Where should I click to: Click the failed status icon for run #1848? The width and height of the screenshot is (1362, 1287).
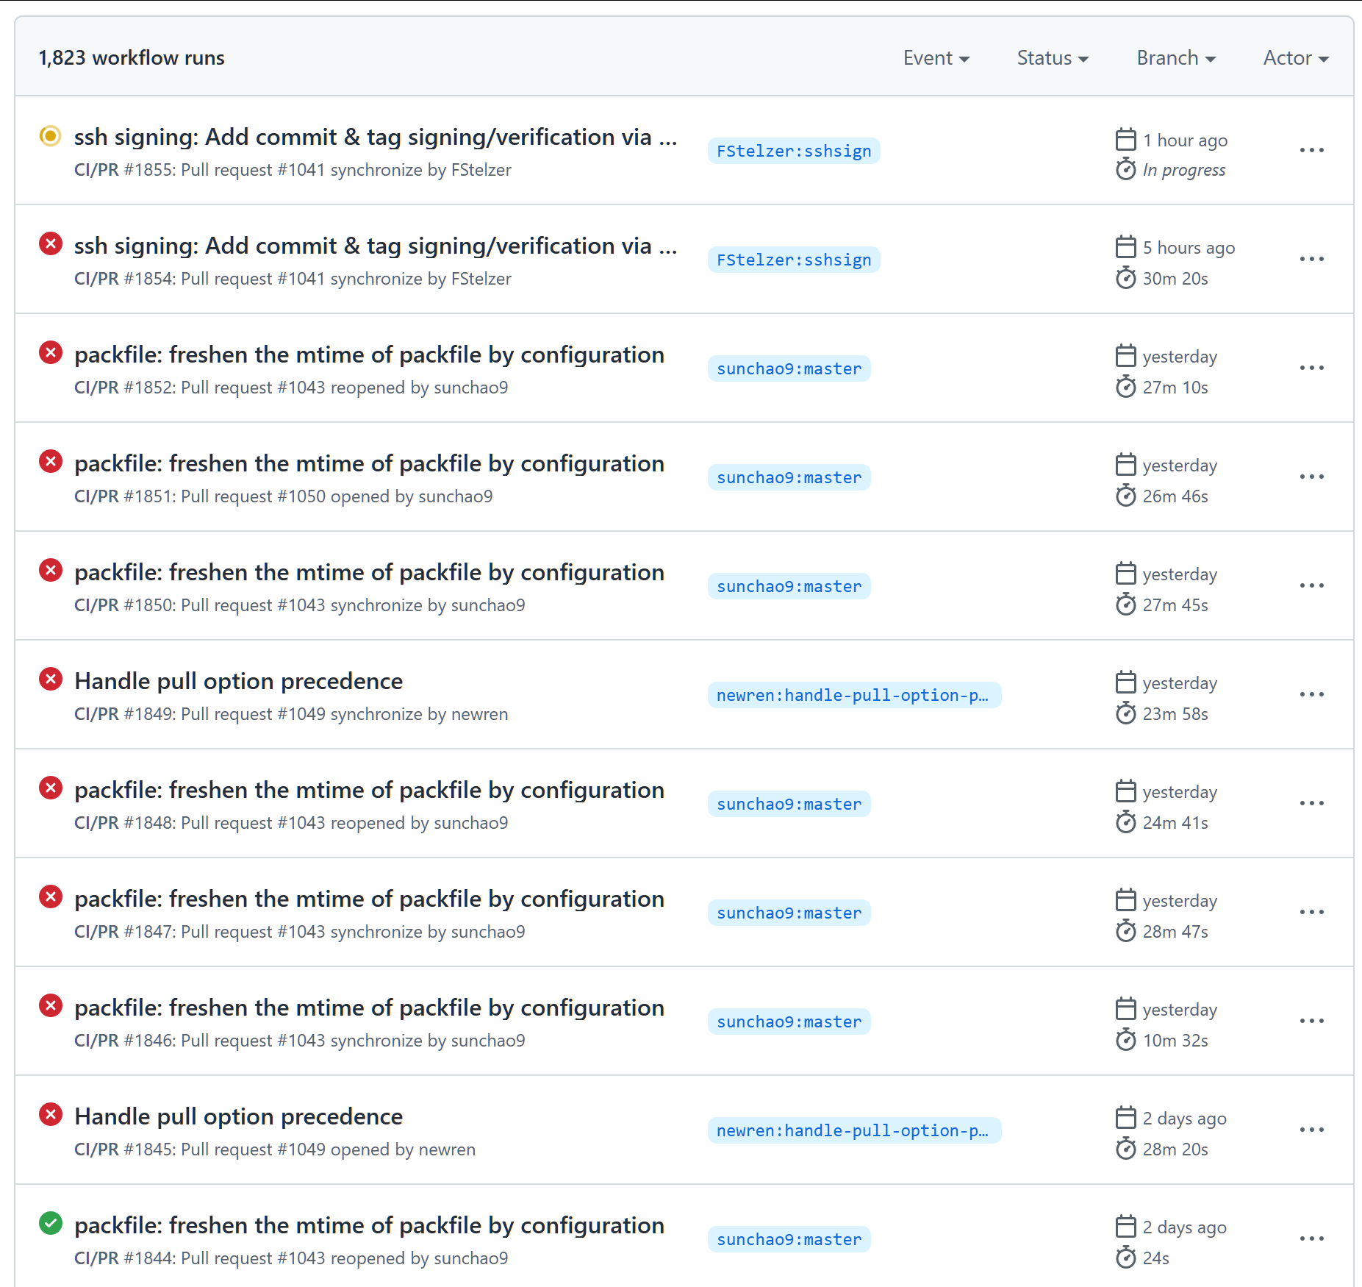click(x=50, y=788)
